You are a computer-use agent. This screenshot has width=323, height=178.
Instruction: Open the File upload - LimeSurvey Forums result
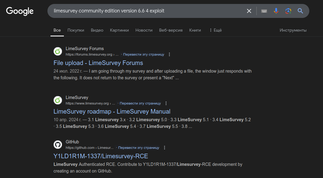click(x=98, y=63)
